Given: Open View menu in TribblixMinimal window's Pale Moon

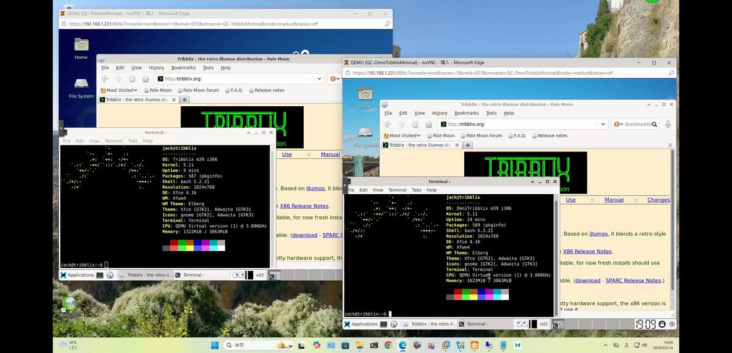Looking at the screenshot, I should point(137,68).
